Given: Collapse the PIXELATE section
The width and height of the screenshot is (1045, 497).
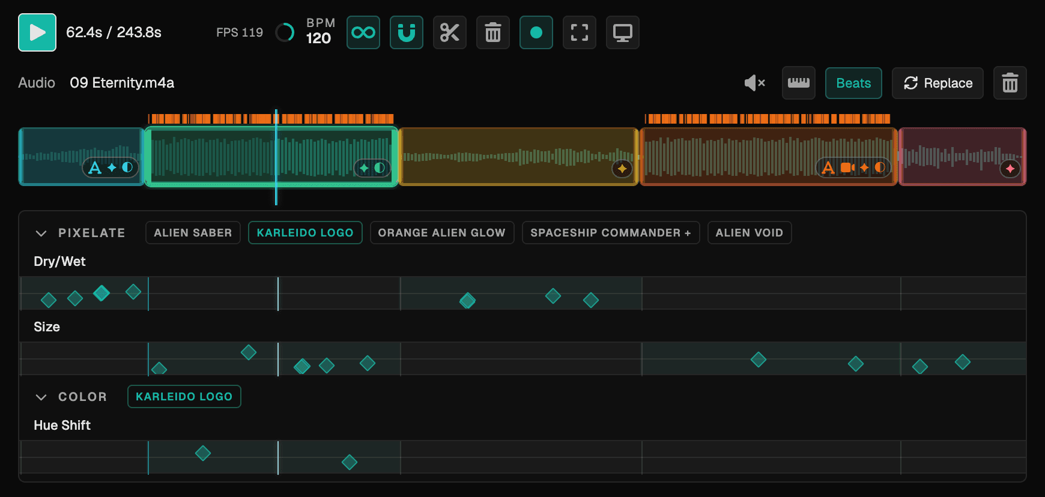Looking at the screenshot, I should tap(41, 233).
